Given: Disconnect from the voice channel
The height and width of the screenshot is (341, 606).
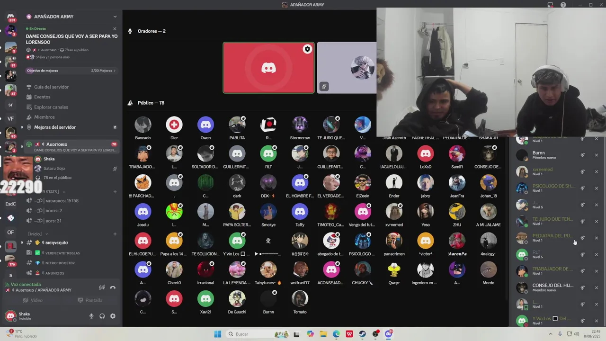Looking at the screenshot, I should (113, 287).
